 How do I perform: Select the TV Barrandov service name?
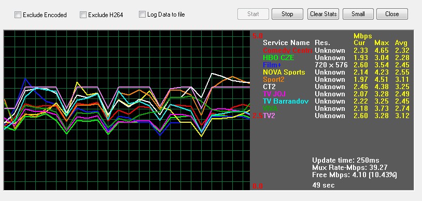286,101
